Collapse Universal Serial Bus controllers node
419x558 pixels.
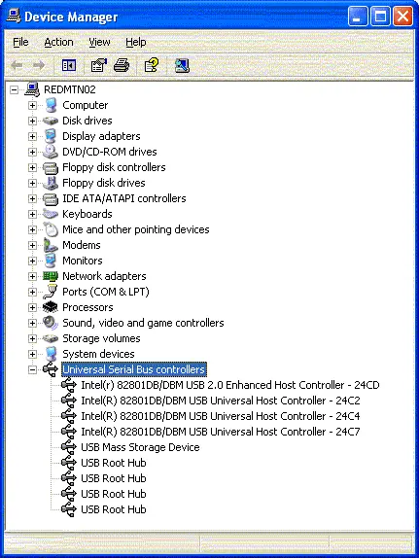32,369
